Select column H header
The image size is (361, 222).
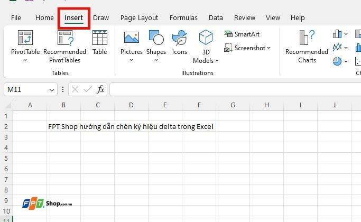(266, 105)
